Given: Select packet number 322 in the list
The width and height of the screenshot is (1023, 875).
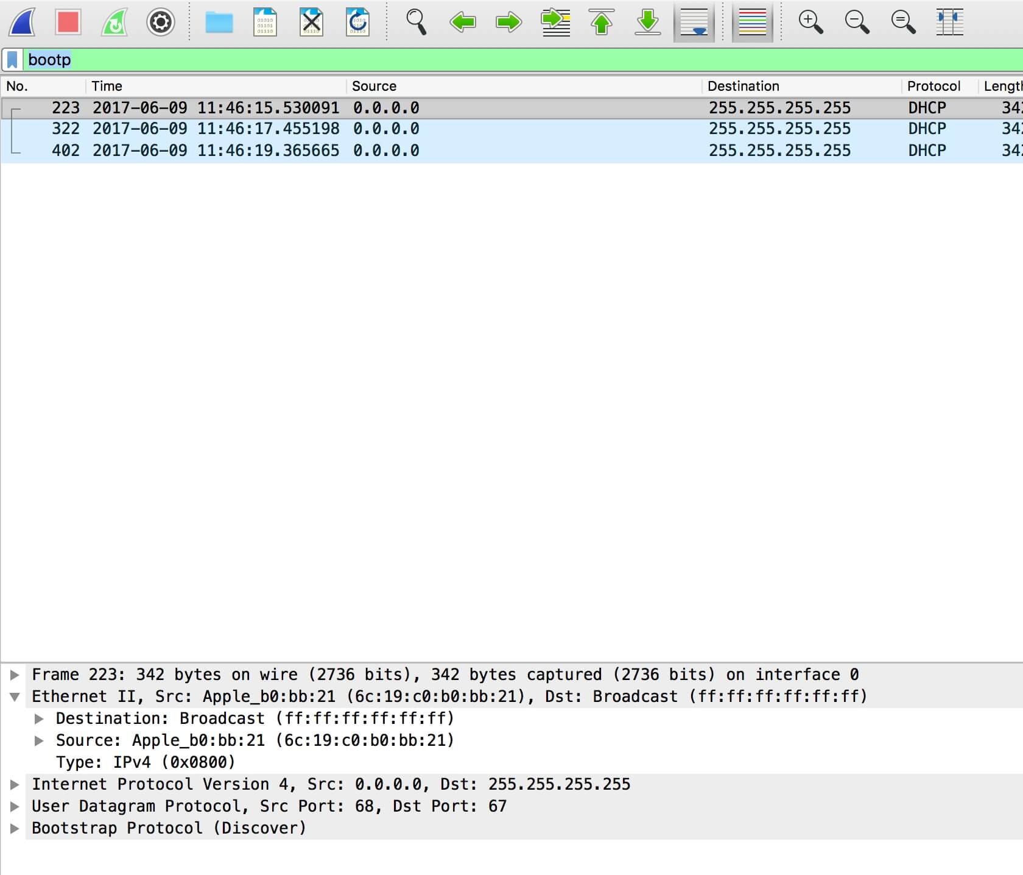Looking at the screenshot, I should (365, 129).
